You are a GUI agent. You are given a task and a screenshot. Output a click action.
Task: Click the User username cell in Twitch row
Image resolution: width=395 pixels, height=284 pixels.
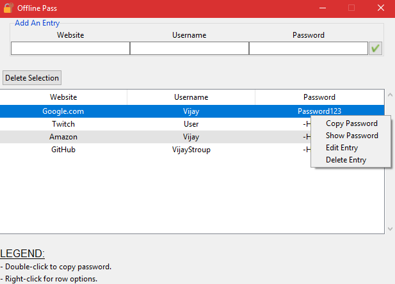(191, 124)
